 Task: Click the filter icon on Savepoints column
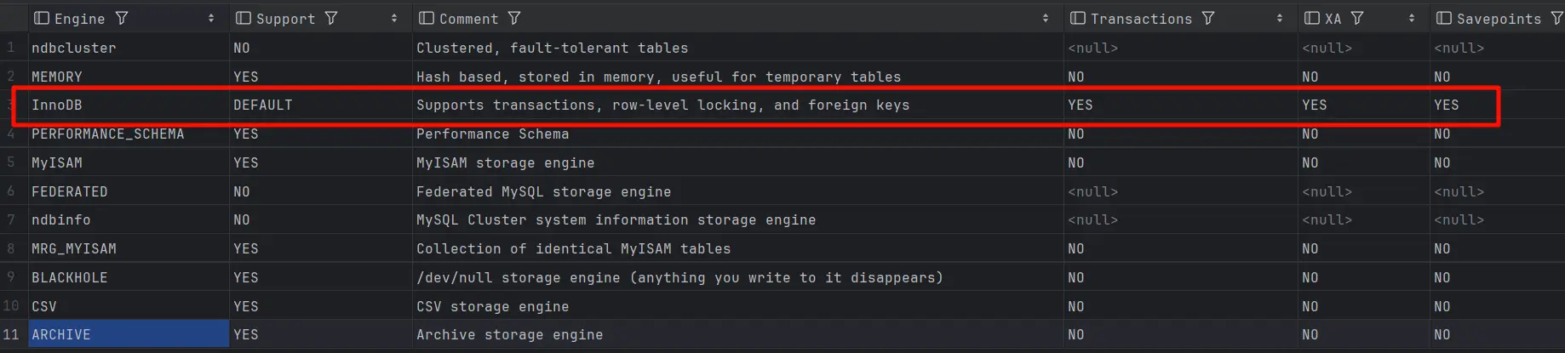click(x=1556, y=18)
